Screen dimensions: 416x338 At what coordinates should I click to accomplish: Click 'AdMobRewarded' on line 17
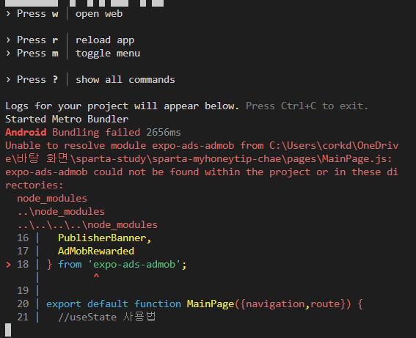(96, 251)
